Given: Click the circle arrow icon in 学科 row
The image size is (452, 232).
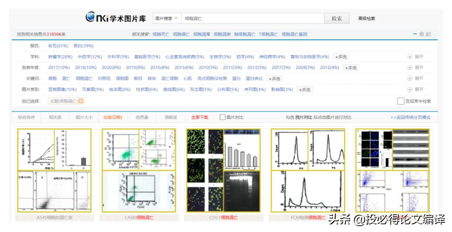Looking at the screenshot, I should pos(410,57).
